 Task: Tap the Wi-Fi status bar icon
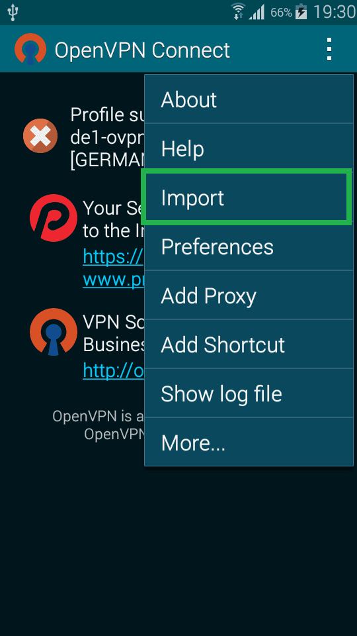pyautogui.click(x=239, y=12)
